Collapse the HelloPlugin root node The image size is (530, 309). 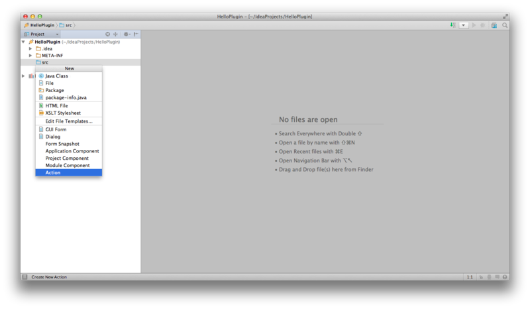click(x=23, y=42)
